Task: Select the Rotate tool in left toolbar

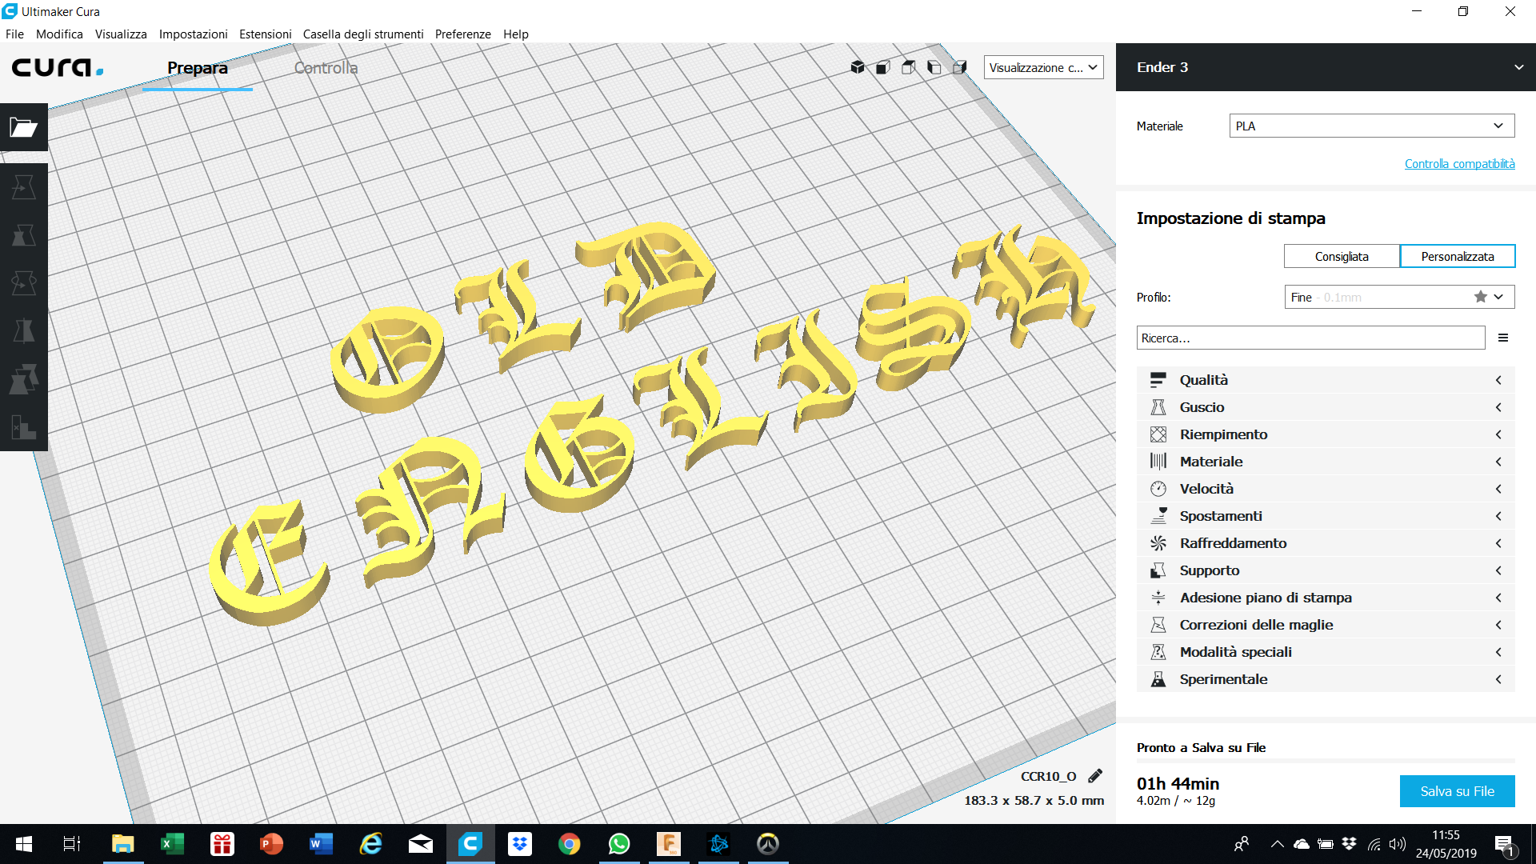Action: click(23, 283)
